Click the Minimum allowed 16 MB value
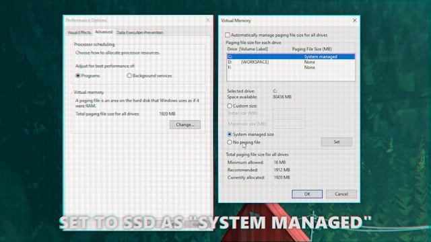 279,163
